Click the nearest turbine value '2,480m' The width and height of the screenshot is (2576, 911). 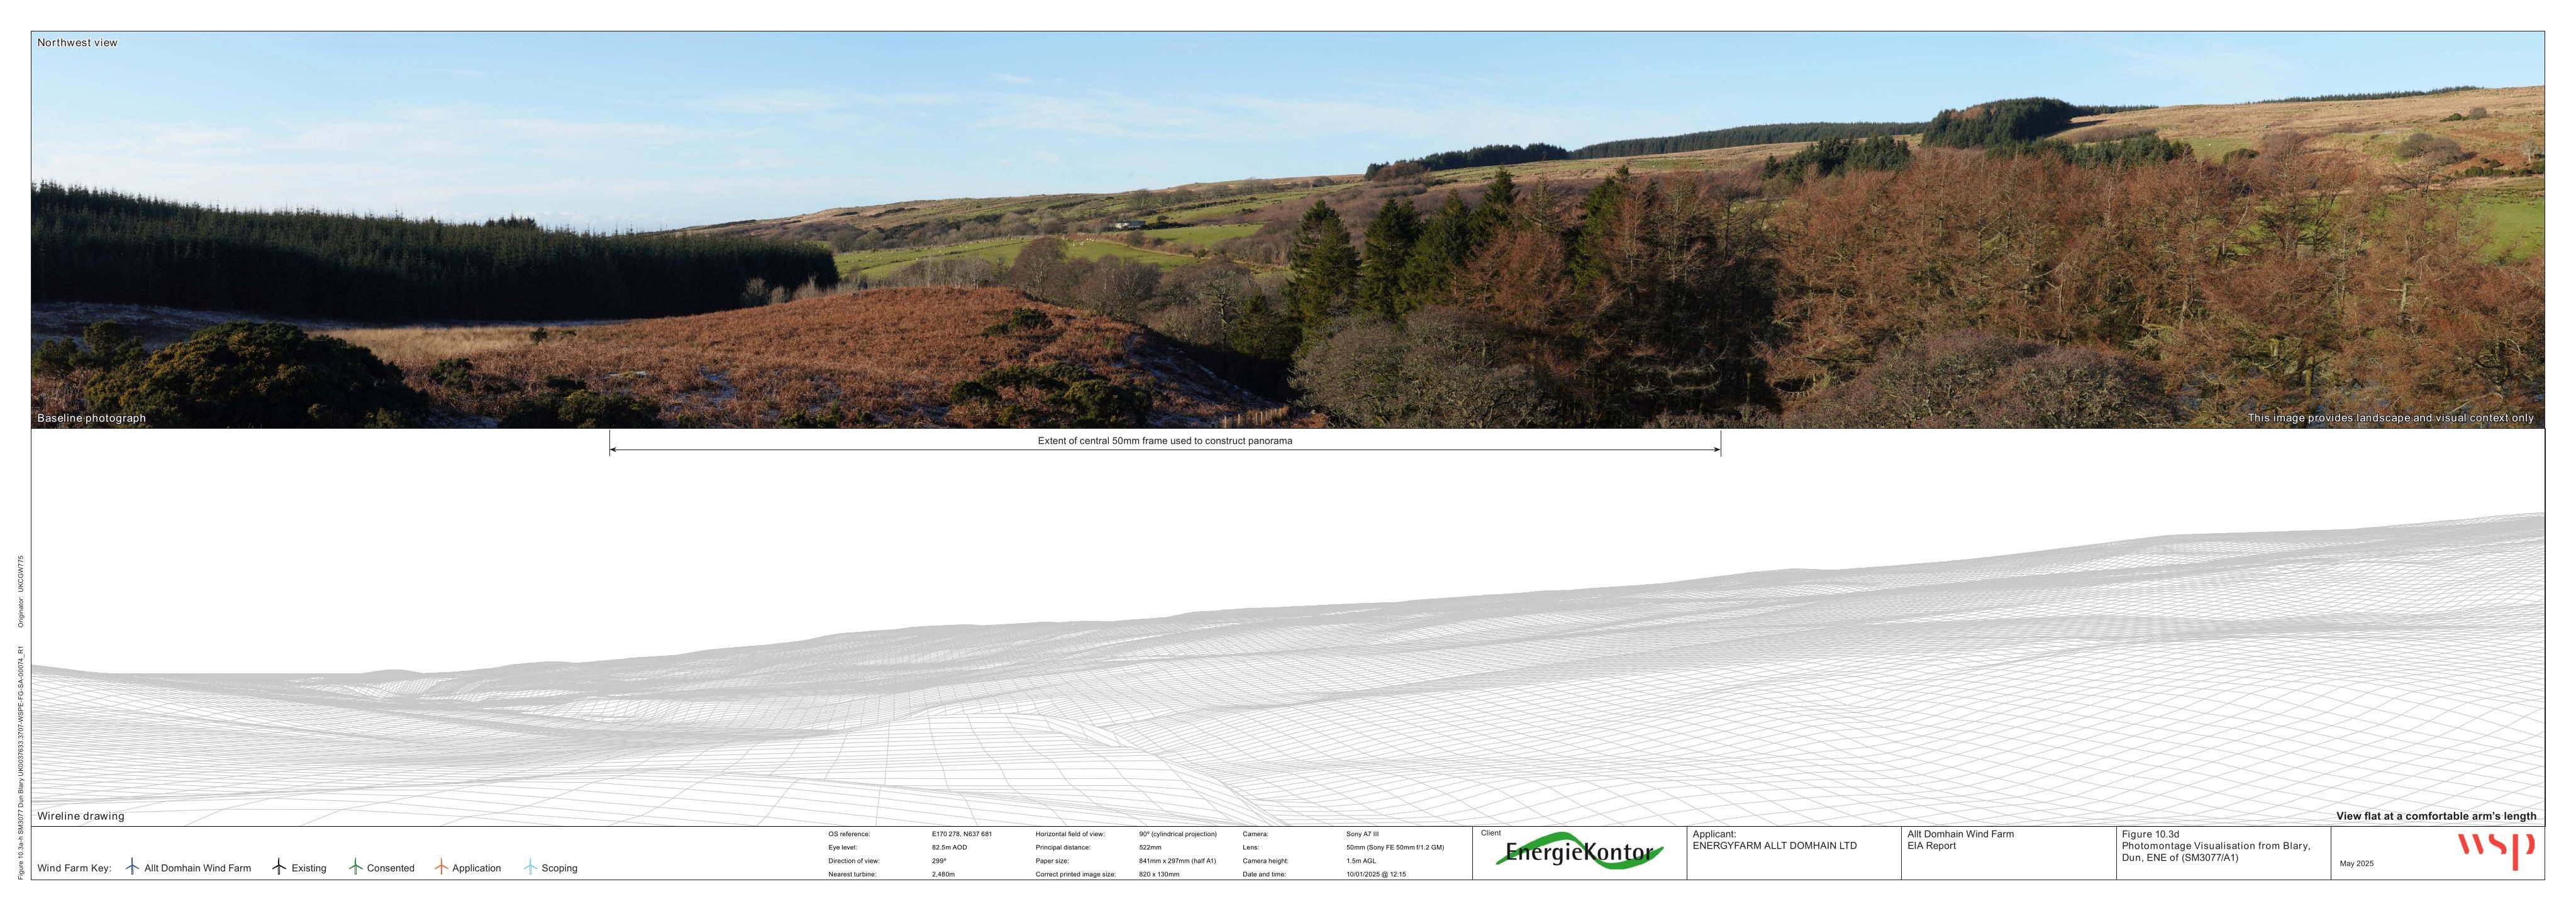tap(943, 874)
